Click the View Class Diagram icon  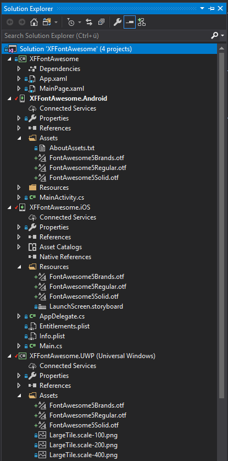[x=142, y=22]
